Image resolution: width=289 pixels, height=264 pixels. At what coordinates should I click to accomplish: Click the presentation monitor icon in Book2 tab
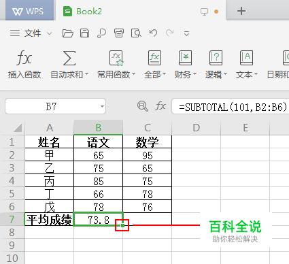[204, 12]
